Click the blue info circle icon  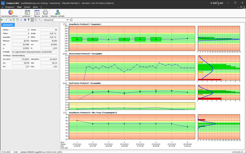click(25, 20)
